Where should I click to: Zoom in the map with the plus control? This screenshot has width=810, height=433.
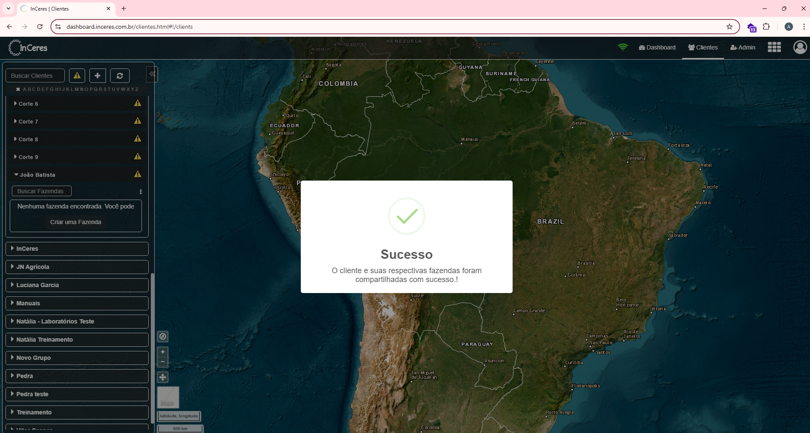(163, 352)
